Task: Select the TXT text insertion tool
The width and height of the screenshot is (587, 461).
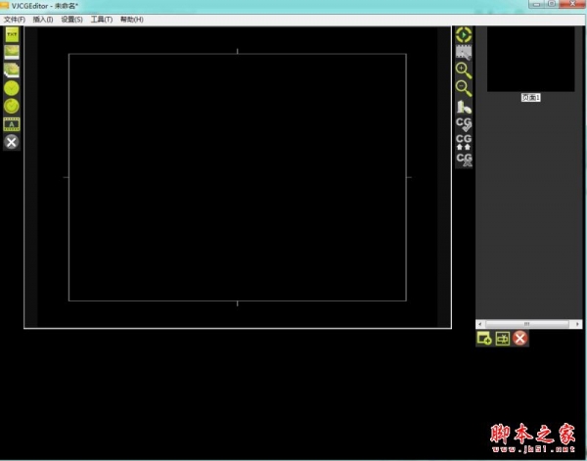Action: 12,35
